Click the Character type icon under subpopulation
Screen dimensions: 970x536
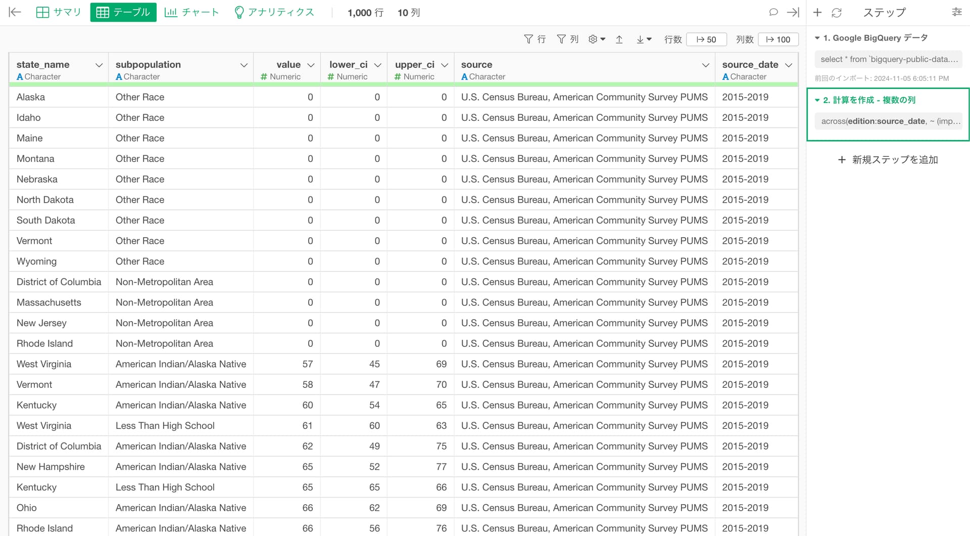pyautogui.click(x=119, y=77)
